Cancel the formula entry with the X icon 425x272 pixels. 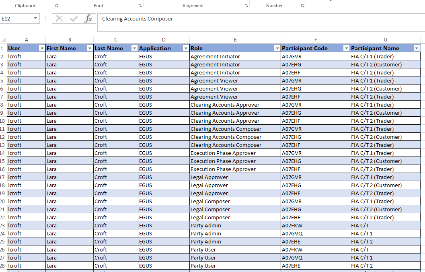coord(59,19)
